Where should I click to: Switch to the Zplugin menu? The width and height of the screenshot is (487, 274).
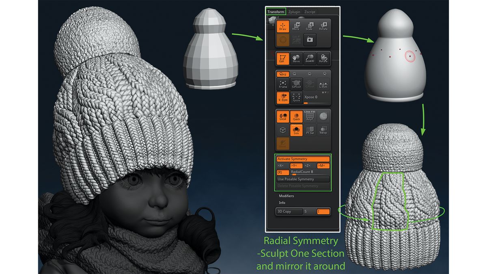294,11
